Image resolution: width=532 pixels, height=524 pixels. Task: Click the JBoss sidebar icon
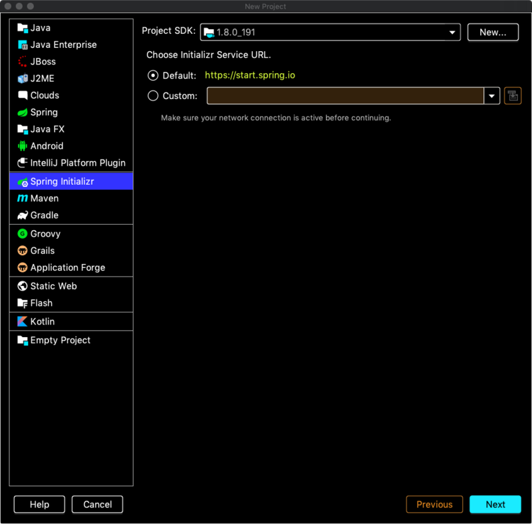23,61
